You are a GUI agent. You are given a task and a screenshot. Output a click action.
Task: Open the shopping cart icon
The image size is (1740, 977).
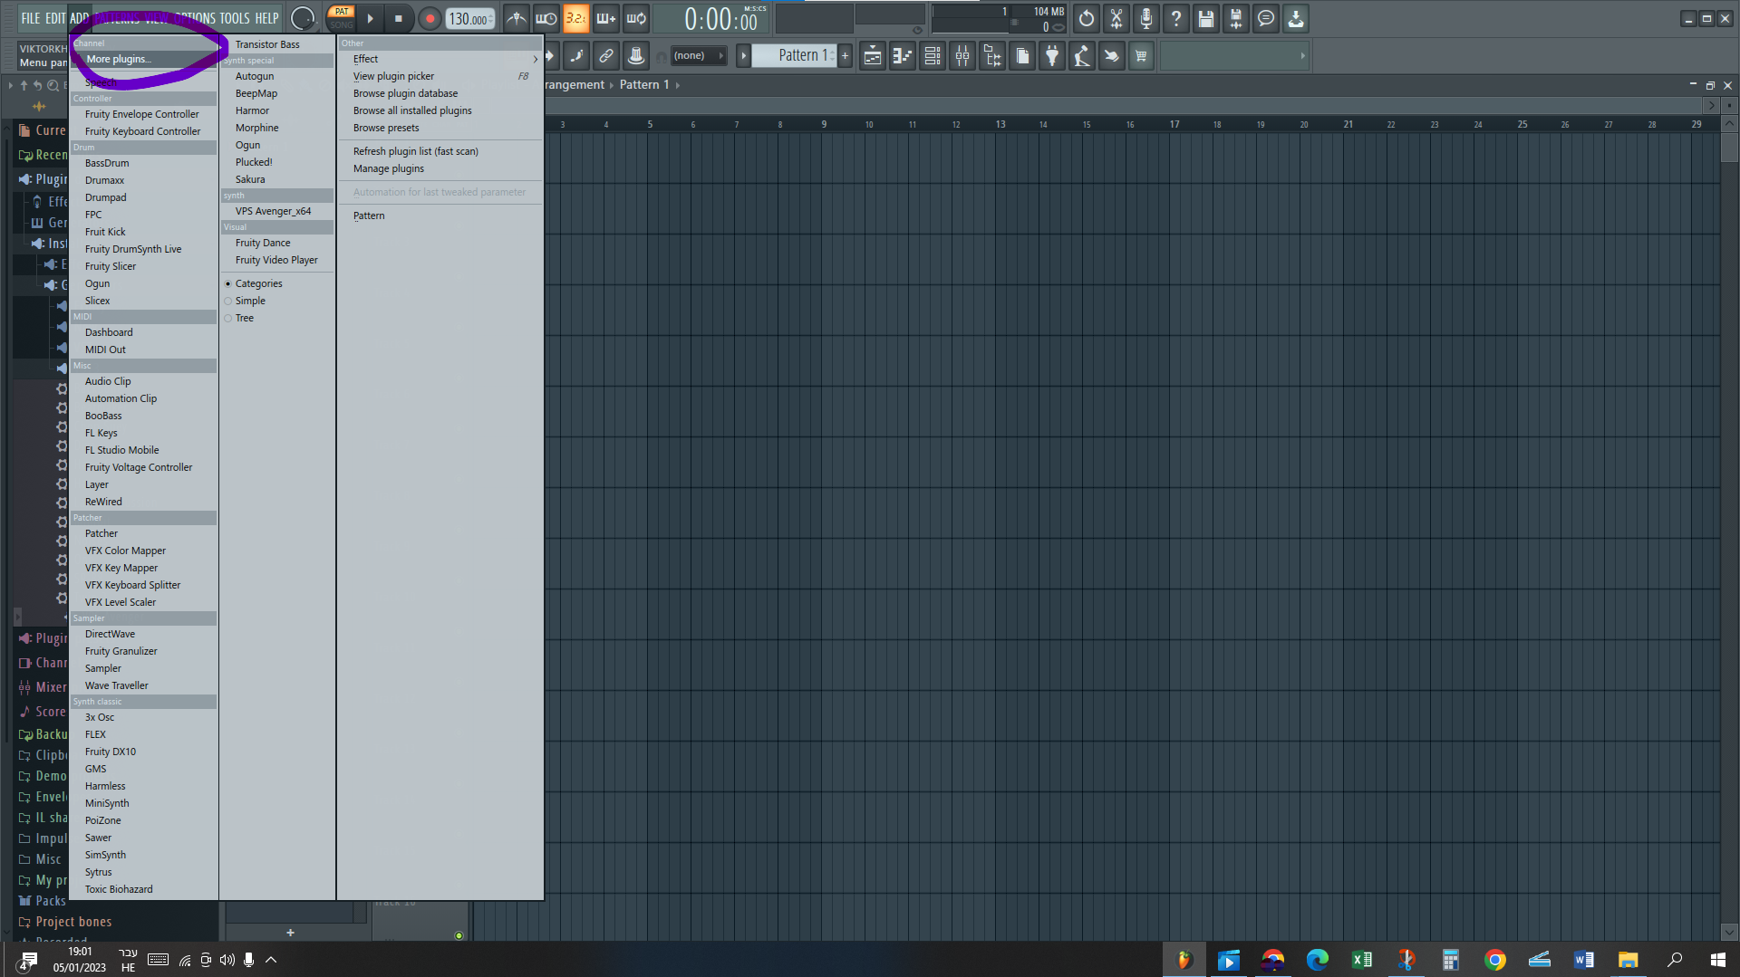pyautogui.click(x=1142, y=56)
